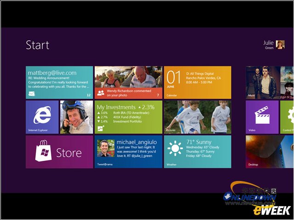Open the Weather tile showing 71° Sunny
This screenshot has width=294, height=220.
pyautogui.click(x=198, y=152)
